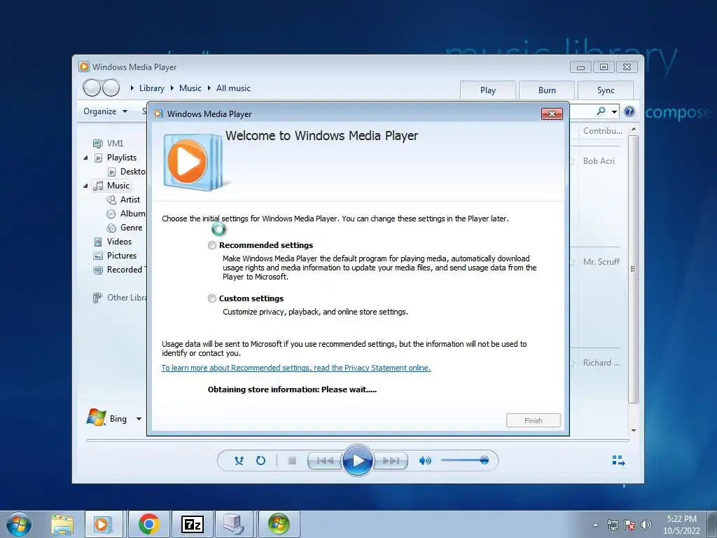717x538 pixels.
Task: Click the scroll down arrow in library list
Action: point(633,431)
